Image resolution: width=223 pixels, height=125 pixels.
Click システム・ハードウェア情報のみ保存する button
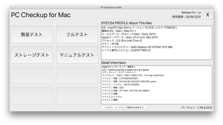(x=124, y=107)
